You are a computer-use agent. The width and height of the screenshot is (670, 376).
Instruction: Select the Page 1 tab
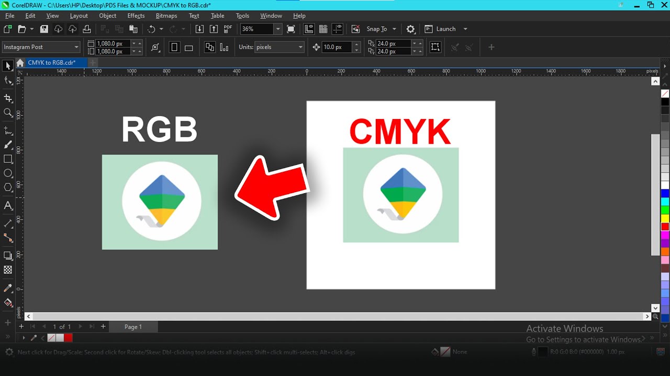[x=133, y=327]
